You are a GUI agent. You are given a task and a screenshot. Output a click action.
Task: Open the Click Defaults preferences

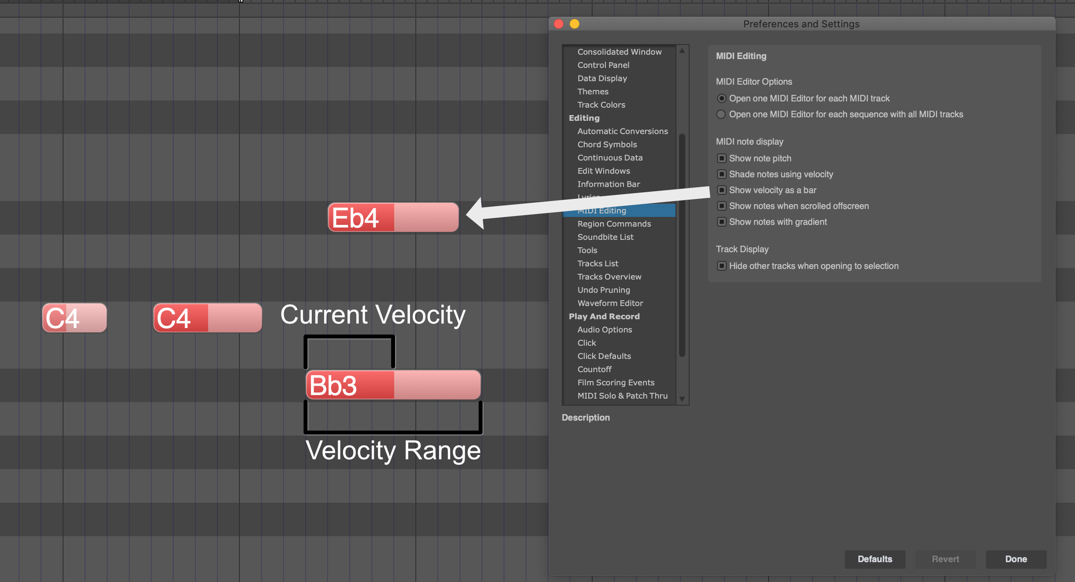(604, 356)
